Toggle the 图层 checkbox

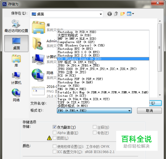click(x=54, y=138)
